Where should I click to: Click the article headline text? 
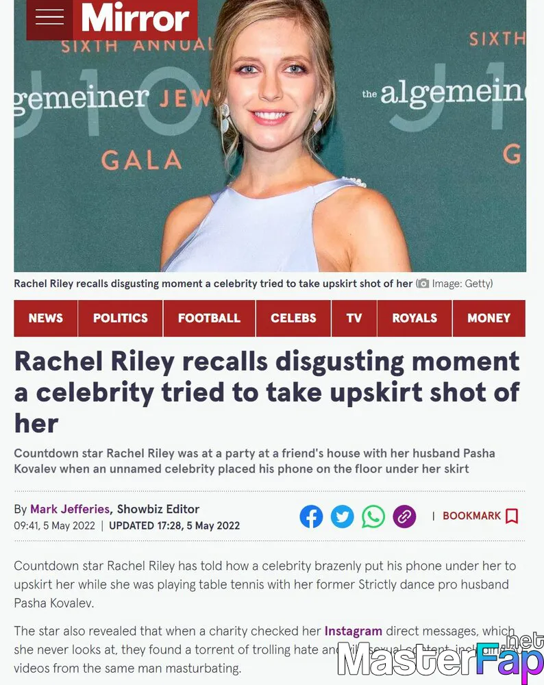(x=267, y=393)
